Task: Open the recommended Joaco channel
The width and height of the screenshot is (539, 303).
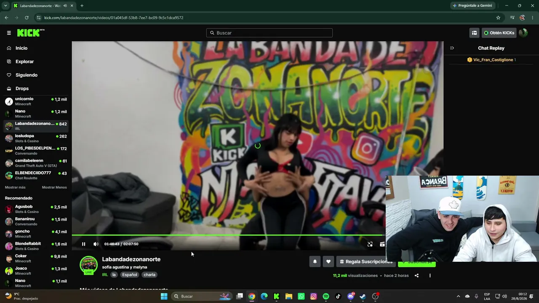Action: click(x=36, y=271)
